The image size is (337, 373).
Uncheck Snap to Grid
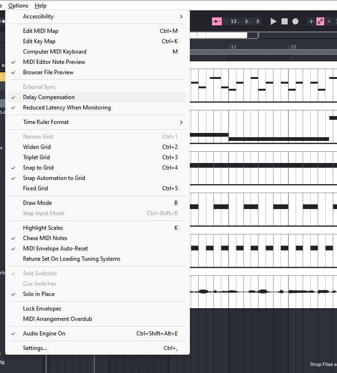[38, 168]
